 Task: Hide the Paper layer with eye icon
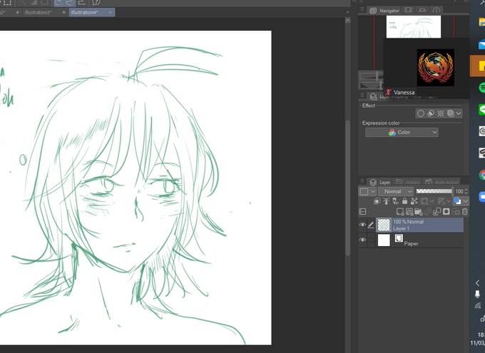(362, 240)
